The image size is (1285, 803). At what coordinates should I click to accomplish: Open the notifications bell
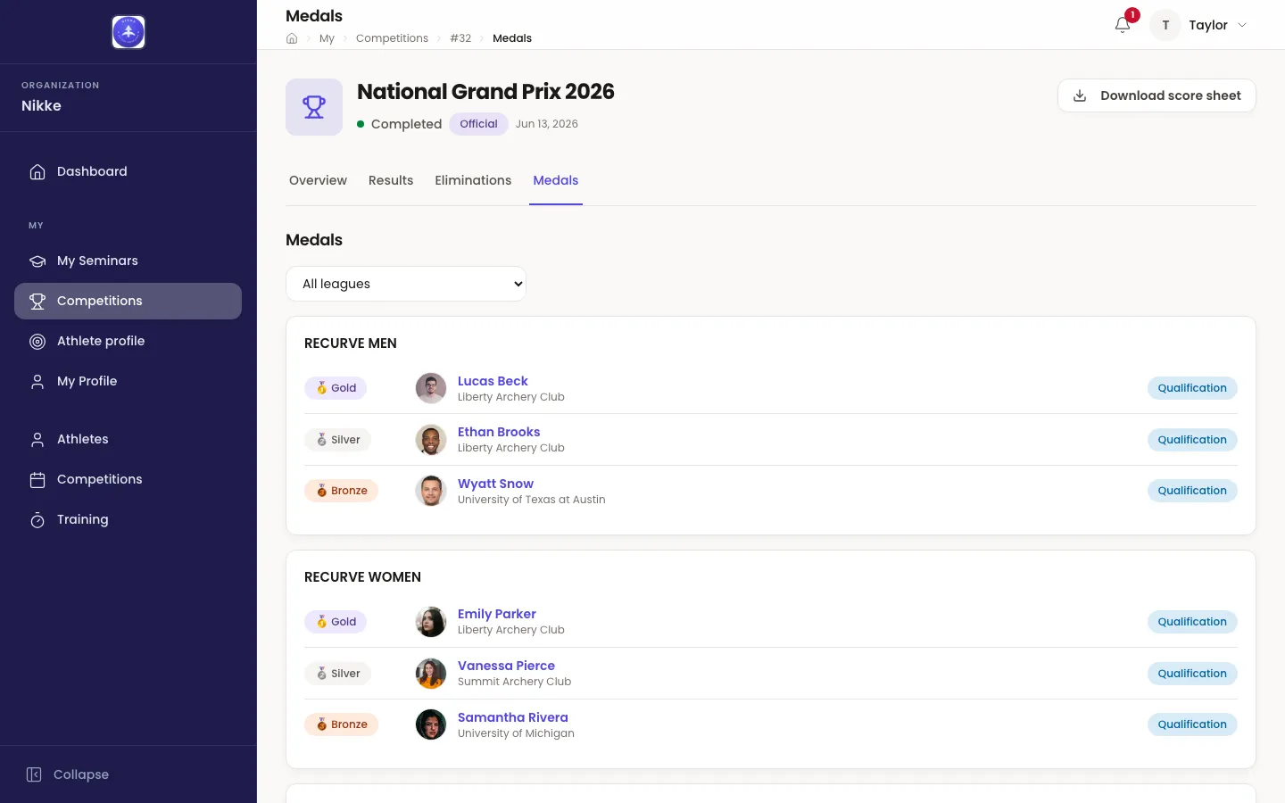(1123, 25)
